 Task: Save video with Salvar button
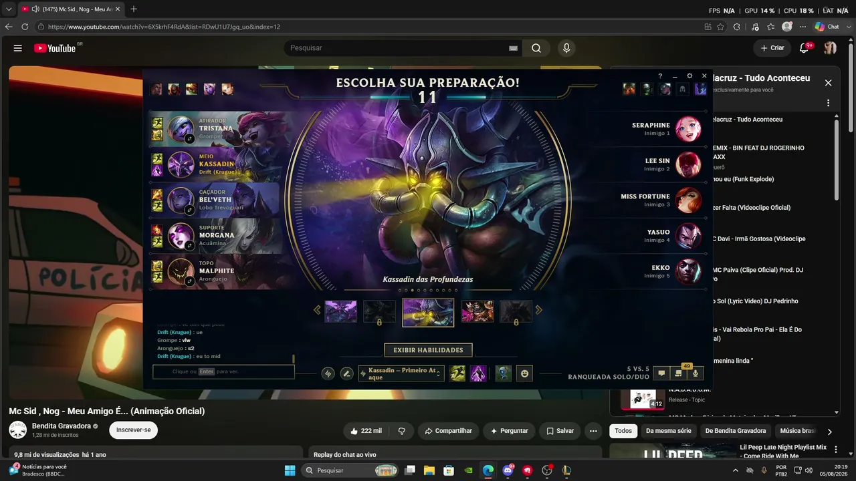tap(560, 431)
